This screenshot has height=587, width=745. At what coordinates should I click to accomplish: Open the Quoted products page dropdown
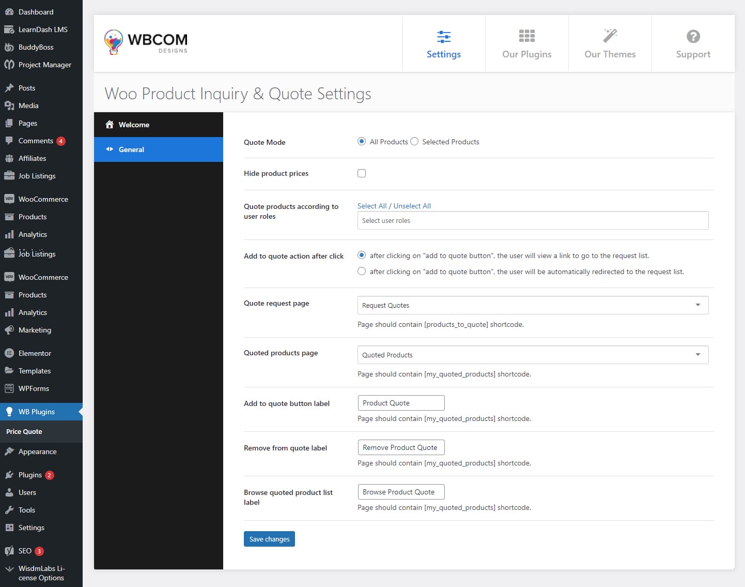coord(532,355)
